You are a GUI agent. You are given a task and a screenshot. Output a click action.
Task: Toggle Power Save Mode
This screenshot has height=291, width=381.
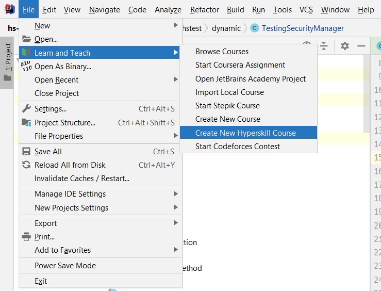pos(101,265)
